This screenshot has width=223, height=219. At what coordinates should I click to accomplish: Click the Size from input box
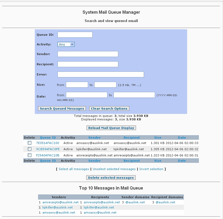pos(77,85)
